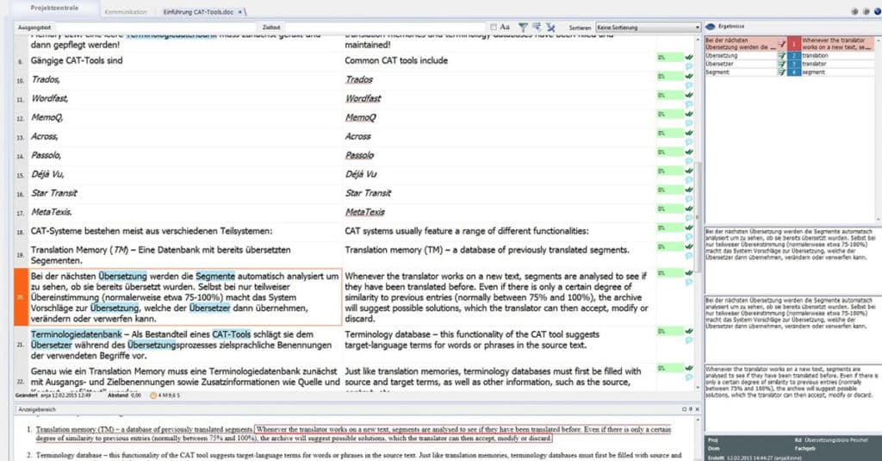
Task: Apply the segment filter funnel icon
Action: pos(523,27)
